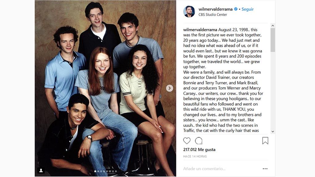Image resolution: width=315 pixels, height=177 pixels.
Task: Show tagged people on the photo
Action: coord(41,170)
